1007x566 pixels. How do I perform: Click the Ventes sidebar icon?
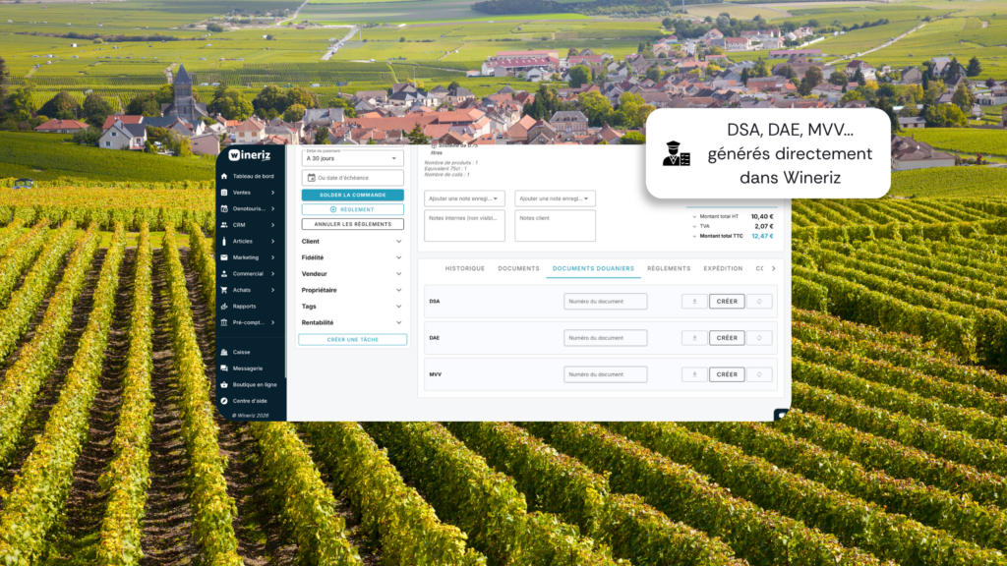coord(224,193)
